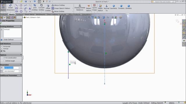Select the Polygon sketch tool

click(21, 12)
